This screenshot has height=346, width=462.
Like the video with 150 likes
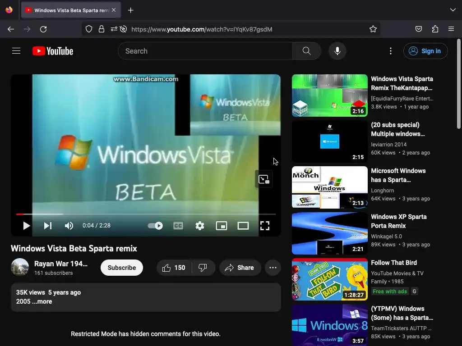[174, 268]
